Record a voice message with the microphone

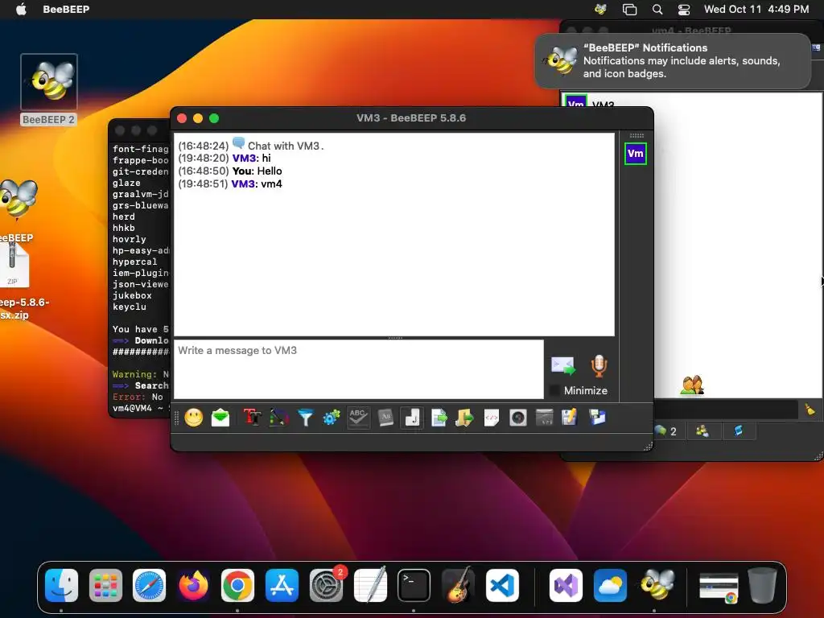(599, 366)
